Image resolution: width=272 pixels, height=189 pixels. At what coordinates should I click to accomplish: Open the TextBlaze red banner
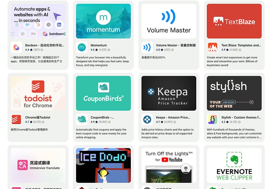[234, 21]
